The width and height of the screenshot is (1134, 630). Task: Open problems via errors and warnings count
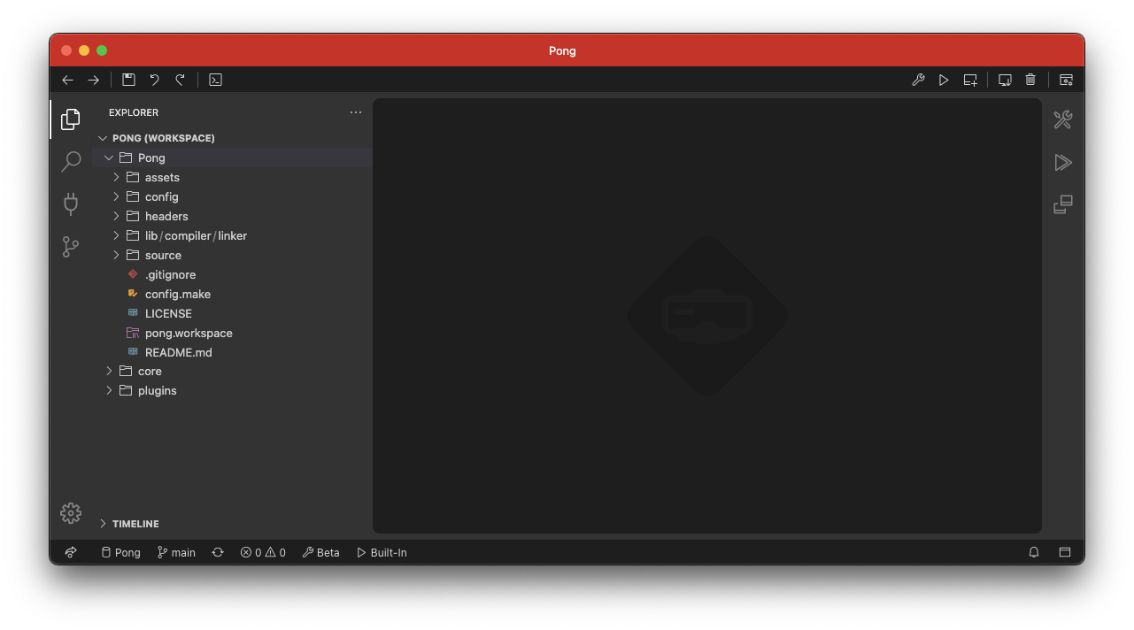pyautogui.click(x=263, y=552)
